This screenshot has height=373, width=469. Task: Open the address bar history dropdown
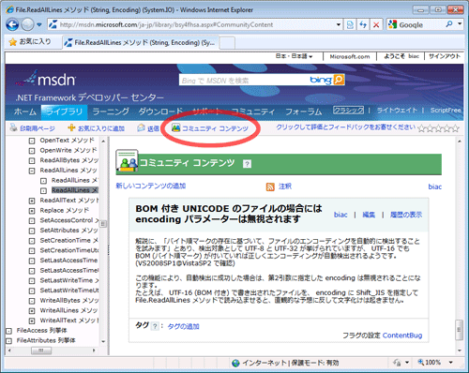click(339, 24)
